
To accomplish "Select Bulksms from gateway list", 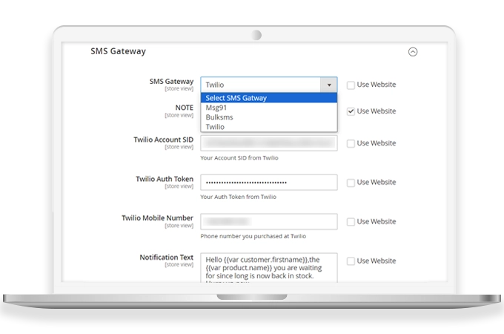I will (269, 117).
